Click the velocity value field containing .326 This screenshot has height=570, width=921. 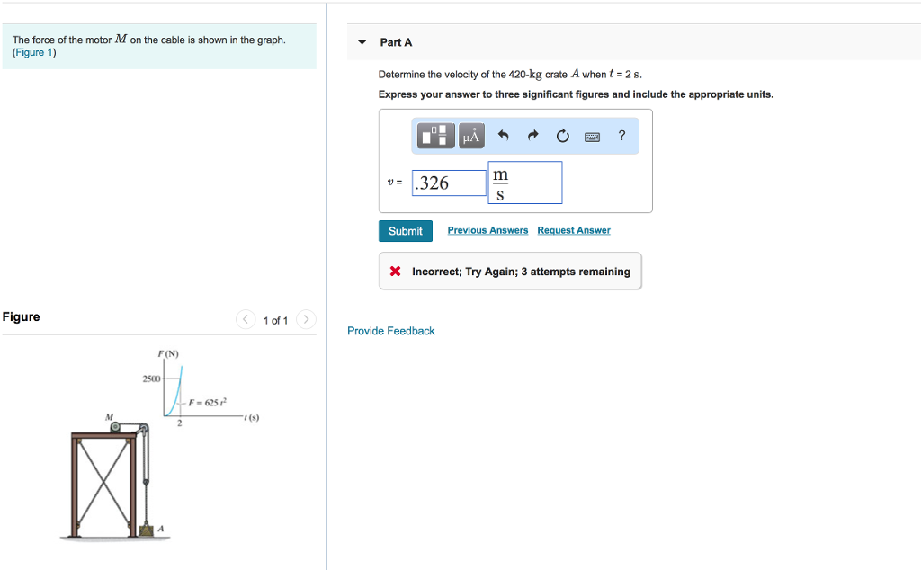[448, 183]
